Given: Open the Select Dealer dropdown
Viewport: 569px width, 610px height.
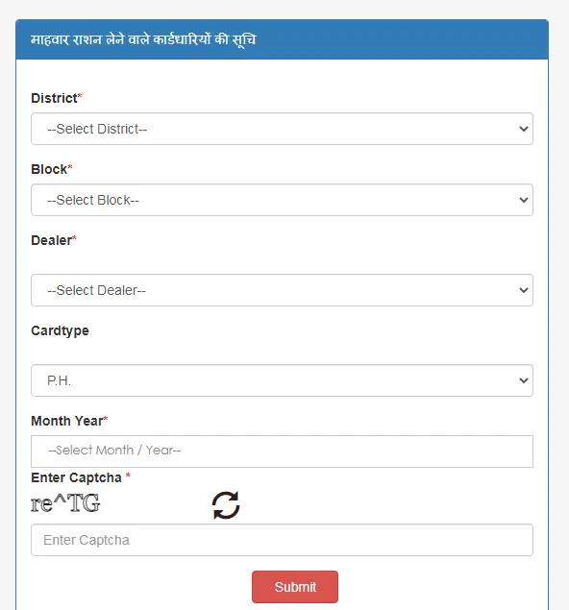Looking at the screenshot, I should point(282,290).
